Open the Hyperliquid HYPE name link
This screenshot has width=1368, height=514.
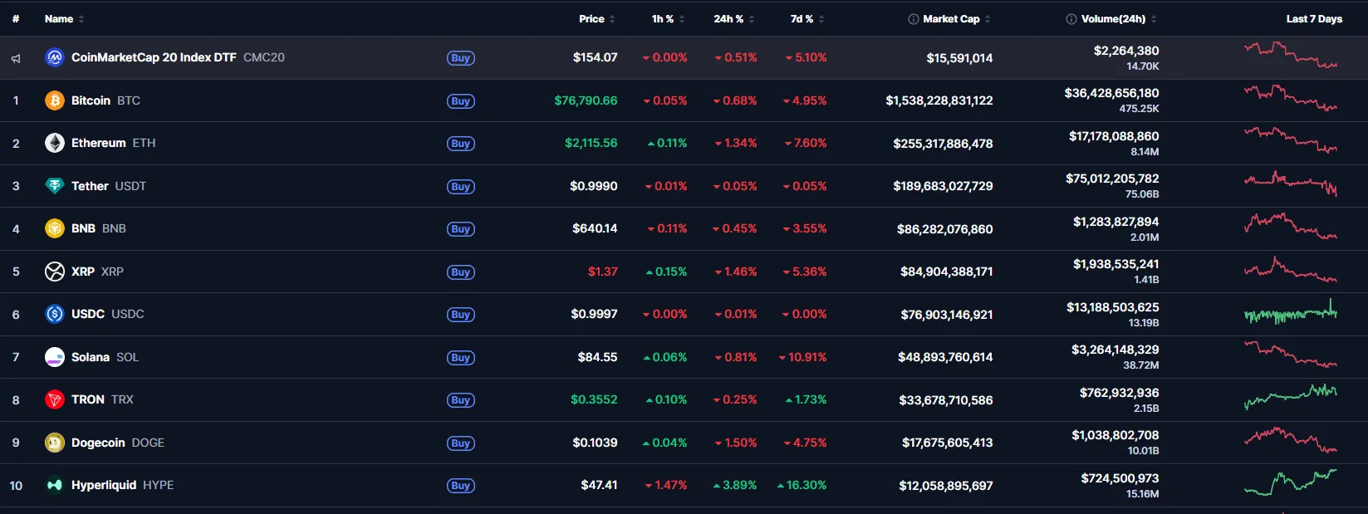[x=122, y=485]
